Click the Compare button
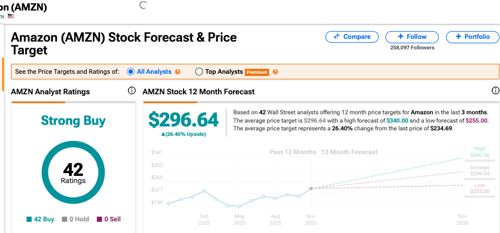This screenshot has width=500, height=233. click(x=352, y=37)
